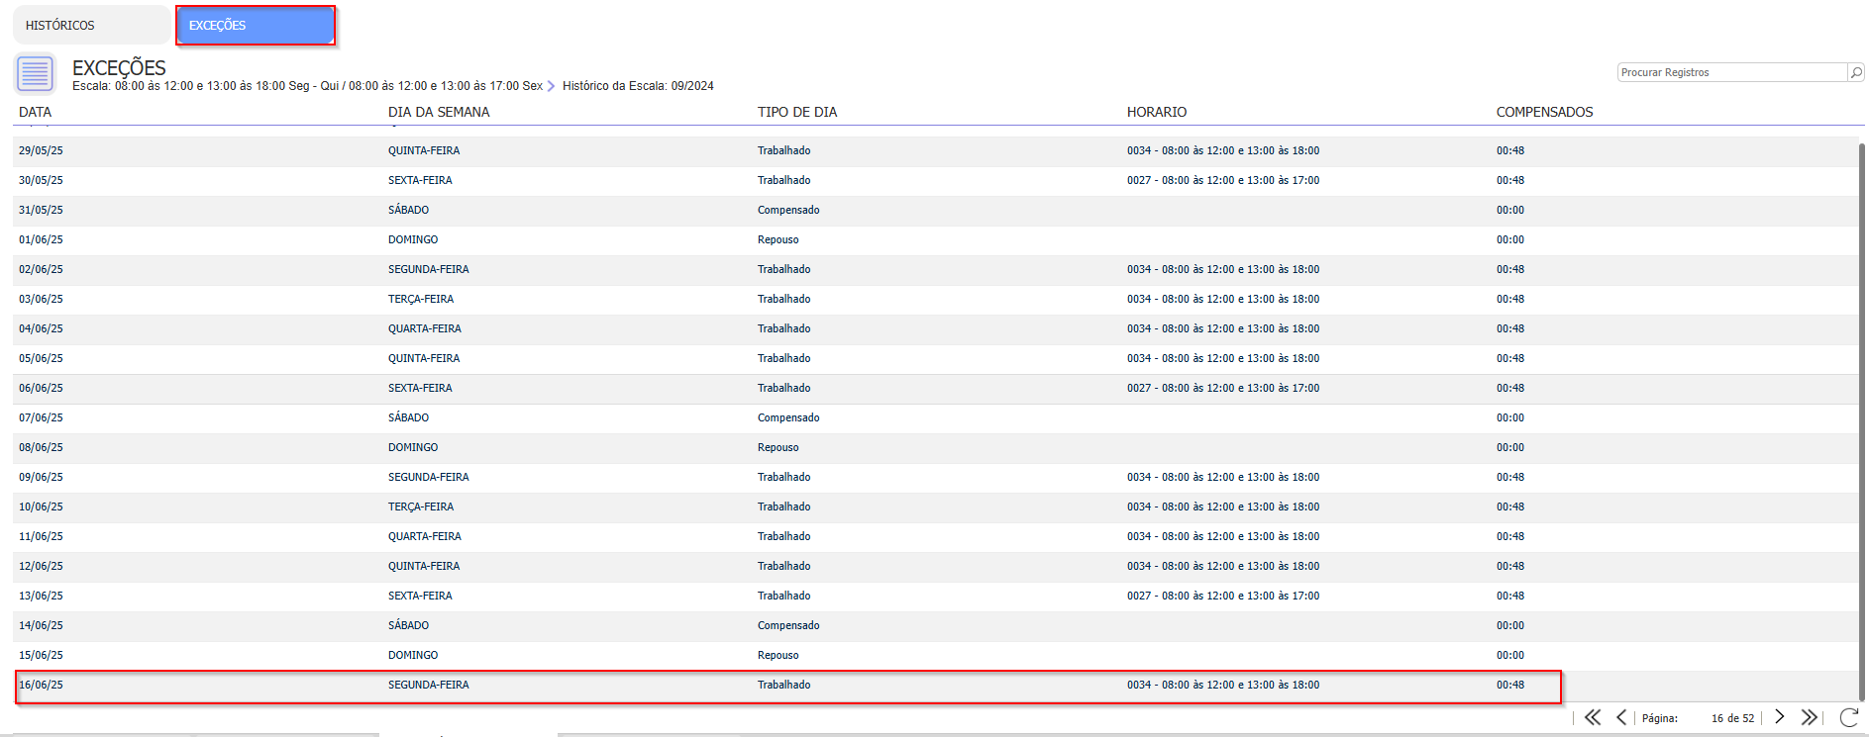This screenshot has height=737, width=1869.
Task: Select the row dated 02/06/25
Action: tap(936, 269)
